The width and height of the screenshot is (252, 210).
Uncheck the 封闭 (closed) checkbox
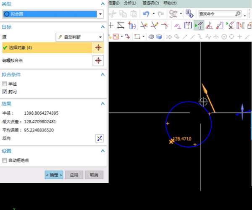click(5, 91)
